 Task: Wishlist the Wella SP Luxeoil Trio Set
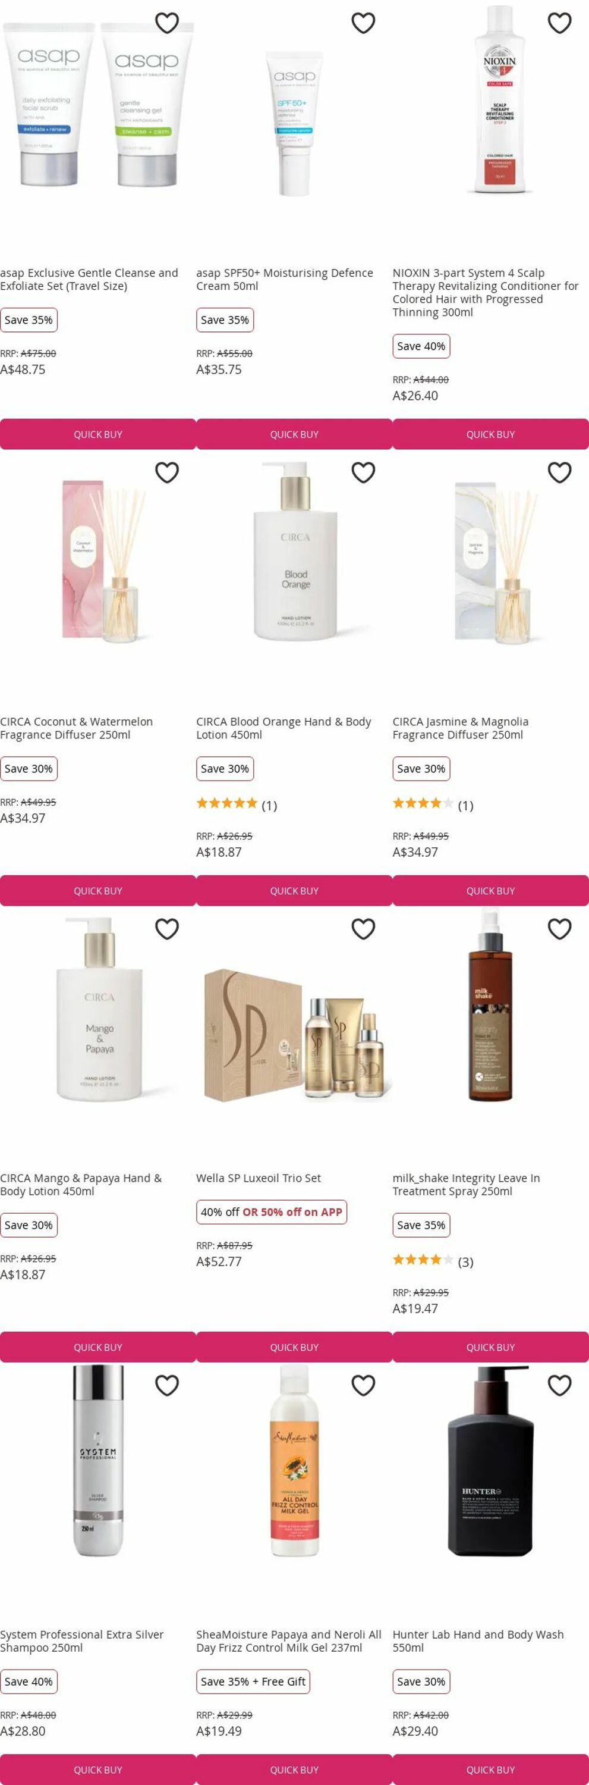pos(363,929)
